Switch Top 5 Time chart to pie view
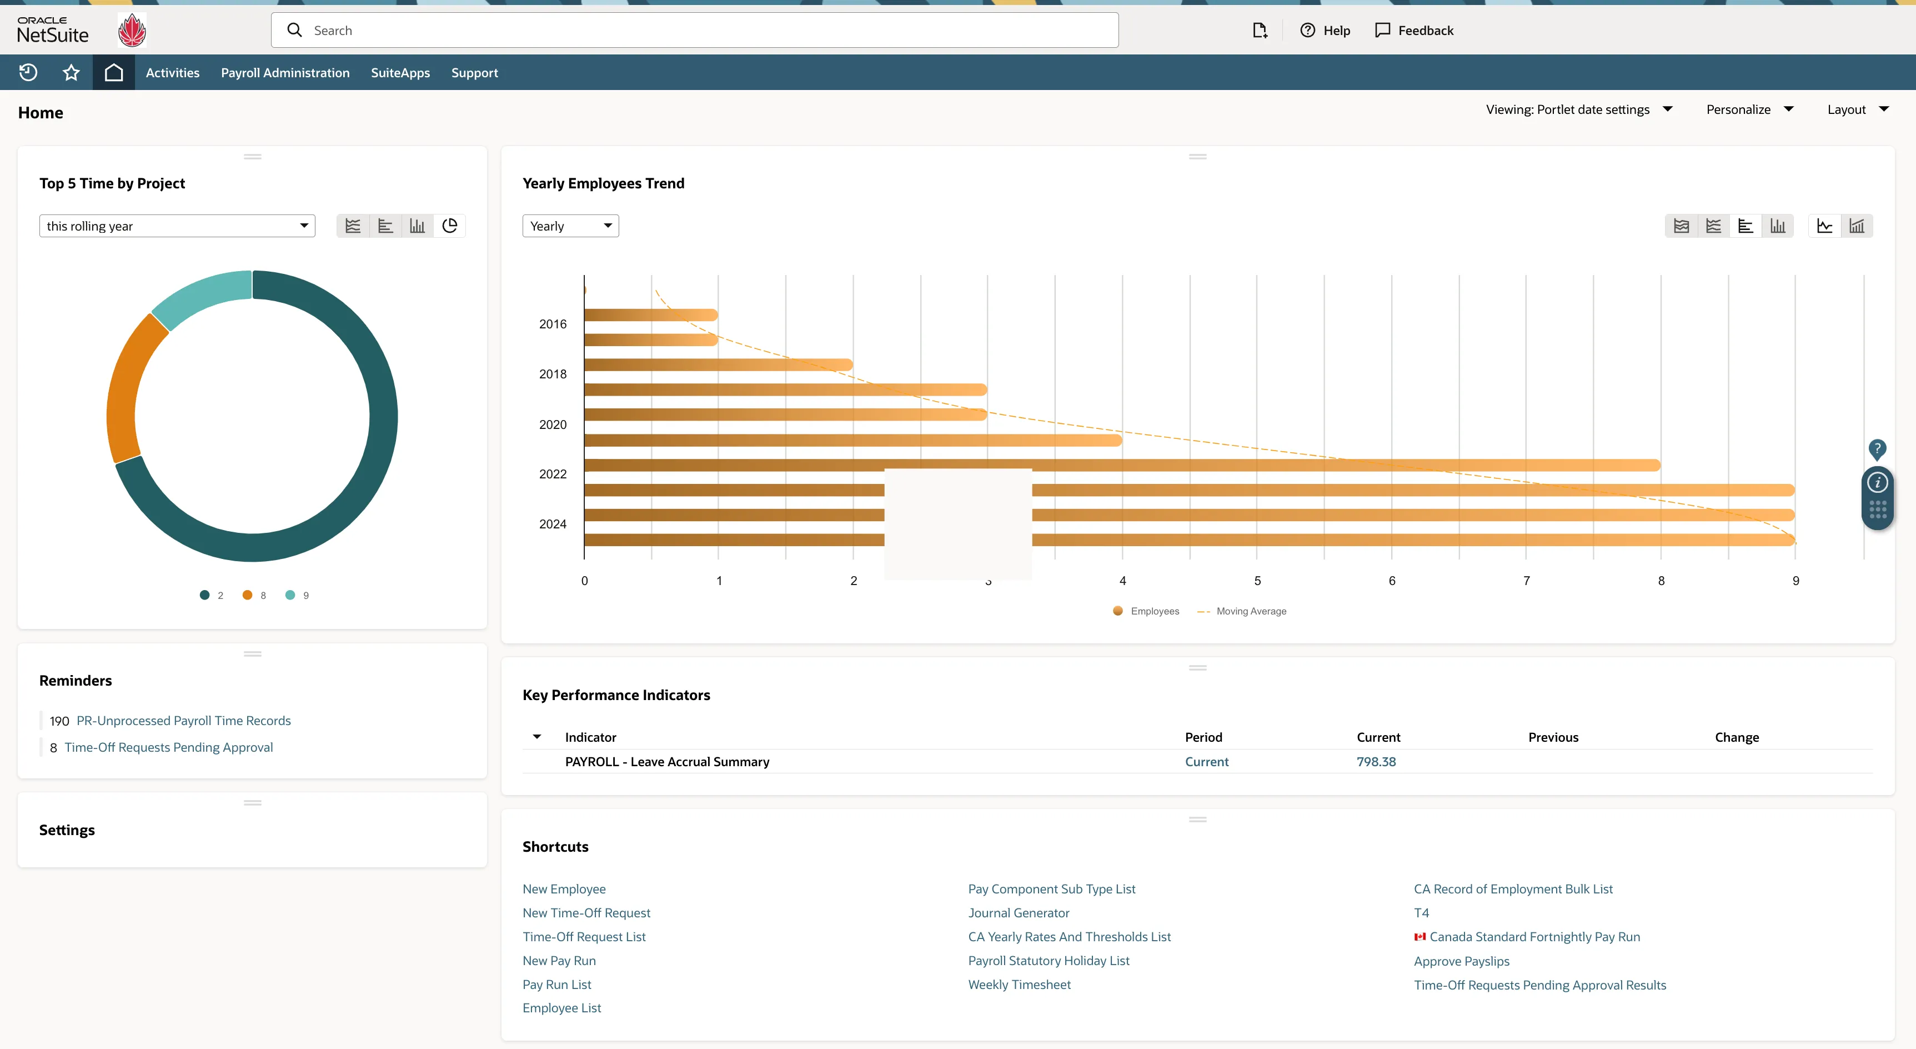Viewport: 1916px width, 1049px height. (449, 226)
